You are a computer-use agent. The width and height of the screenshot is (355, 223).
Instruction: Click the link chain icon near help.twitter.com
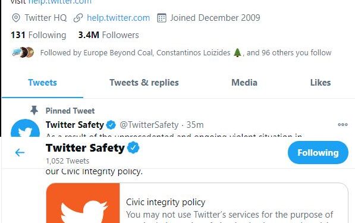78,18
